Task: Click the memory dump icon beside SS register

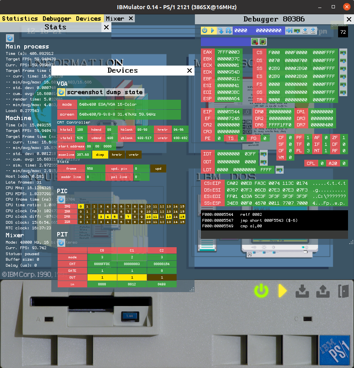Action: 343,69
